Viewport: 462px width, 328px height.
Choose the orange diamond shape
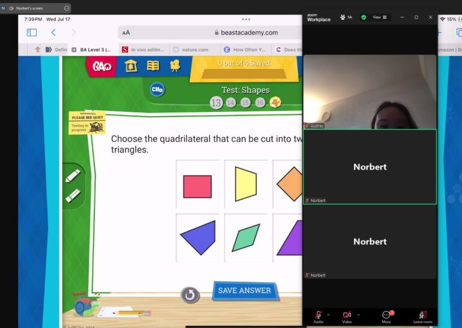pos(289,184)
